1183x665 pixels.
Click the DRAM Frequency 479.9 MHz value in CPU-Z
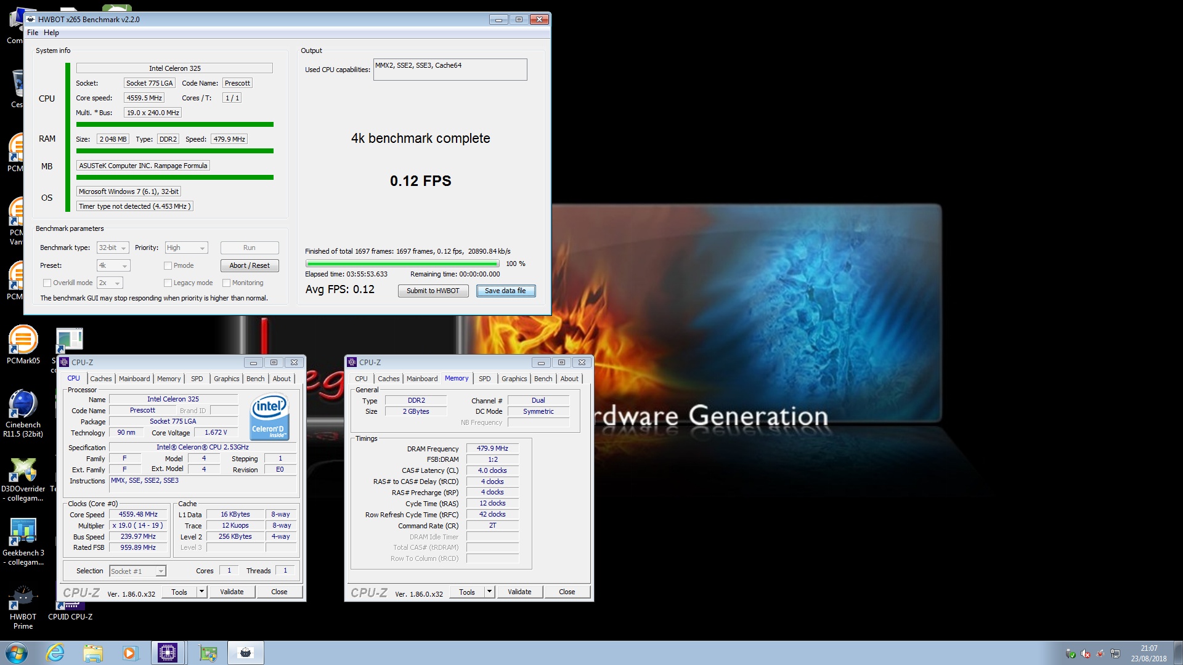pos(492,448)
